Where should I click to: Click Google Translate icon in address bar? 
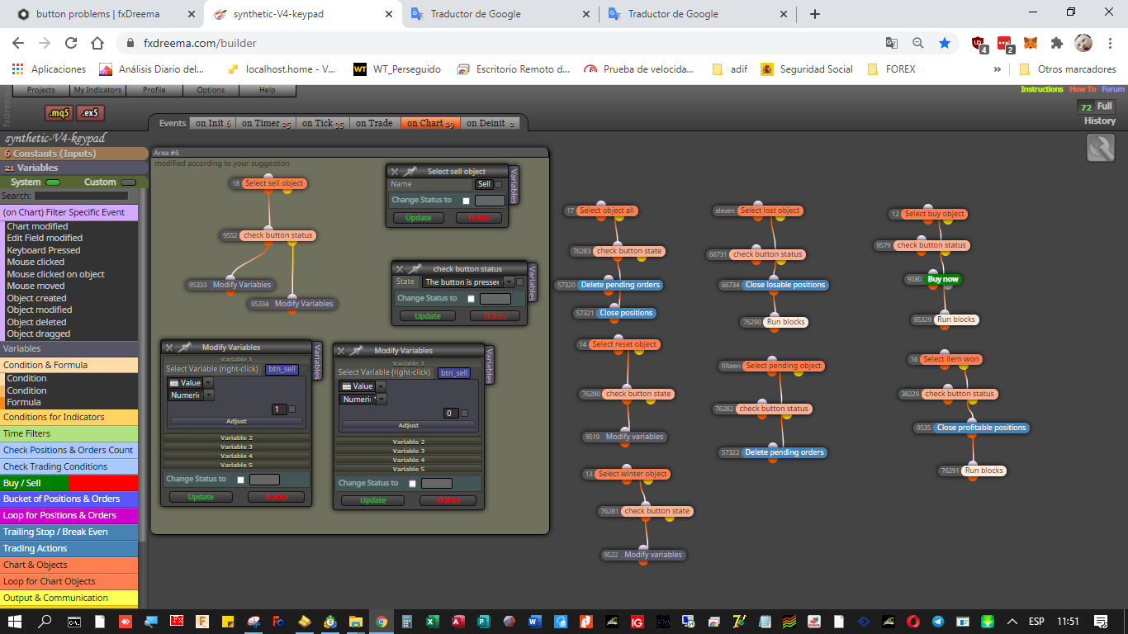pos(892,43)
